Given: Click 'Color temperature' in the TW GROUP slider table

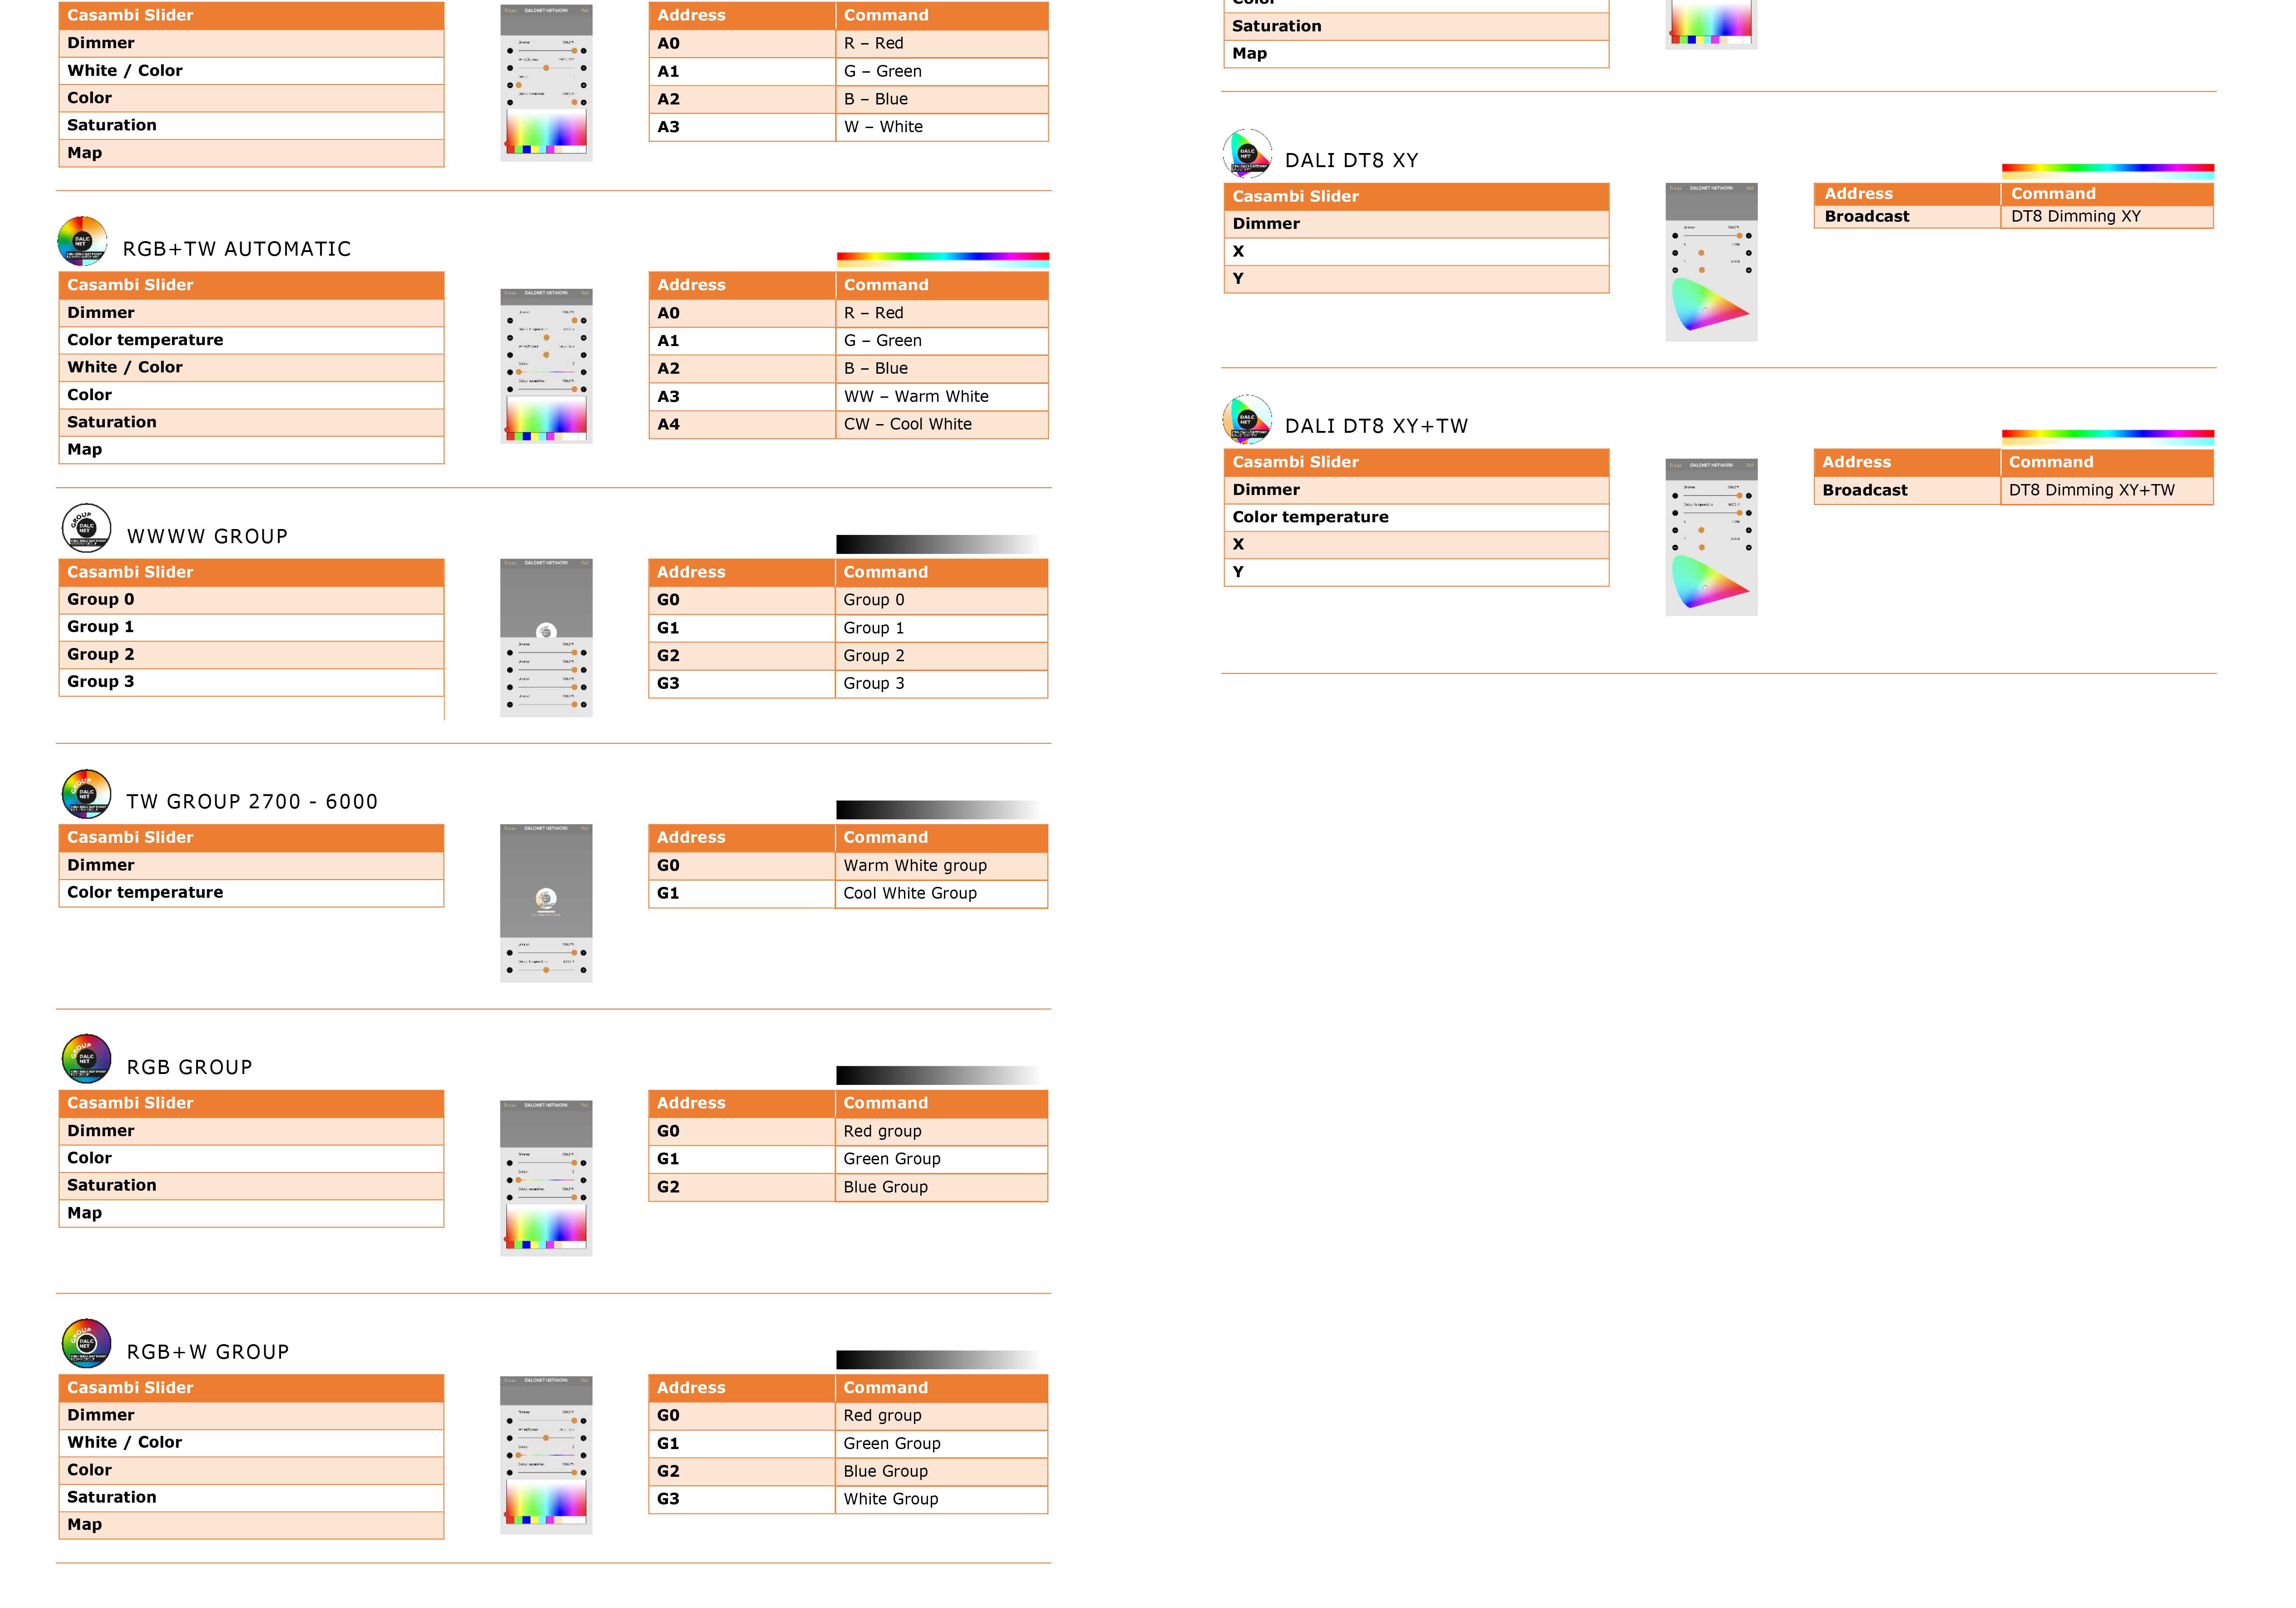Looking at the screenshot, I should pyautogui.click(x=251, y=893).
